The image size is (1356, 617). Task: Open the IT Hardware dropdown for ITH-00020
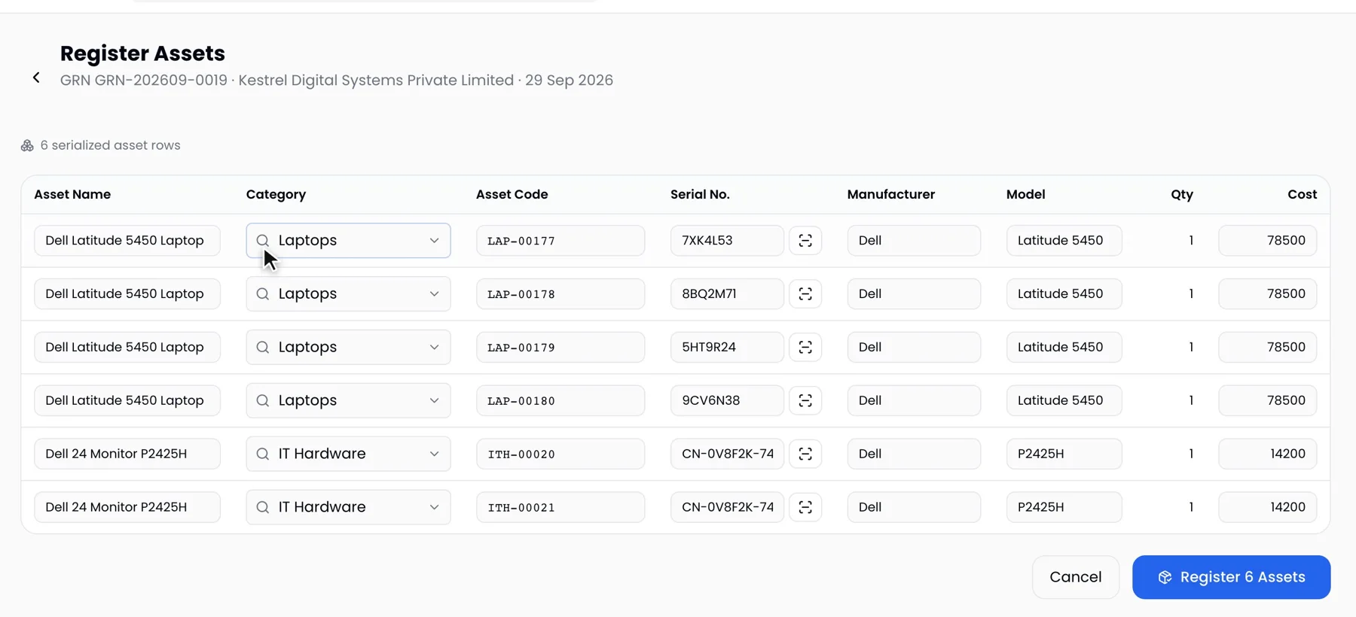[348, 454]
